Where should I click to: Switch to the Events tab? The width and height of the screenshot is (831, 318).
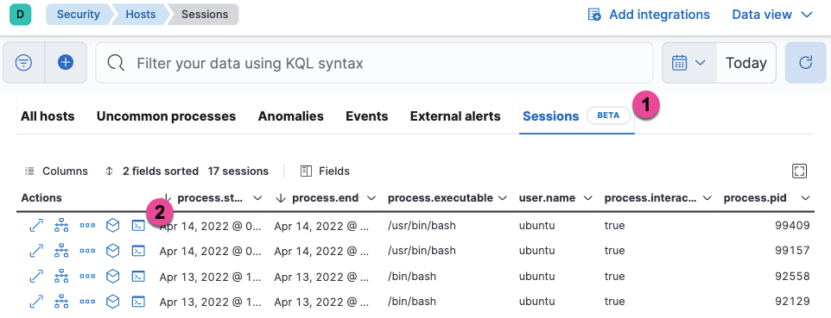click(x=367, y=116)
